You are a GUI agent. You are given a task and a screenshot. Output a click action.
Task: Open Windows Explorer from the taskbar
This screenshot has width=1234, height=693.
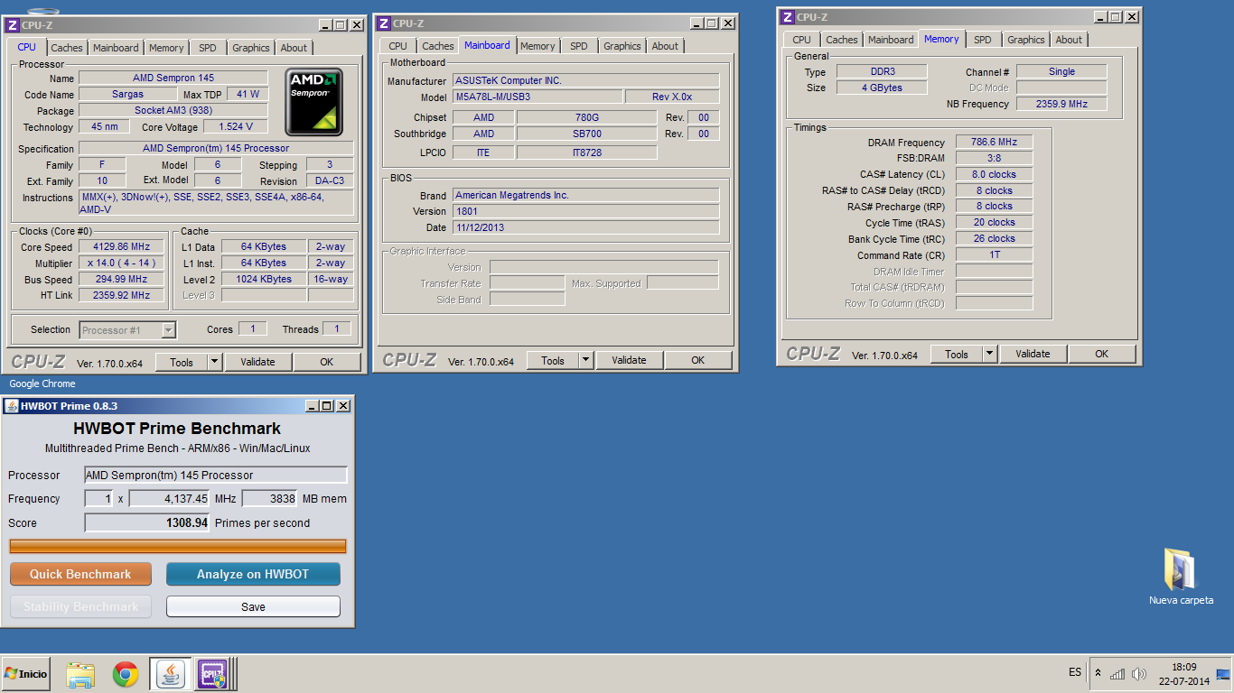click(80, 674)
